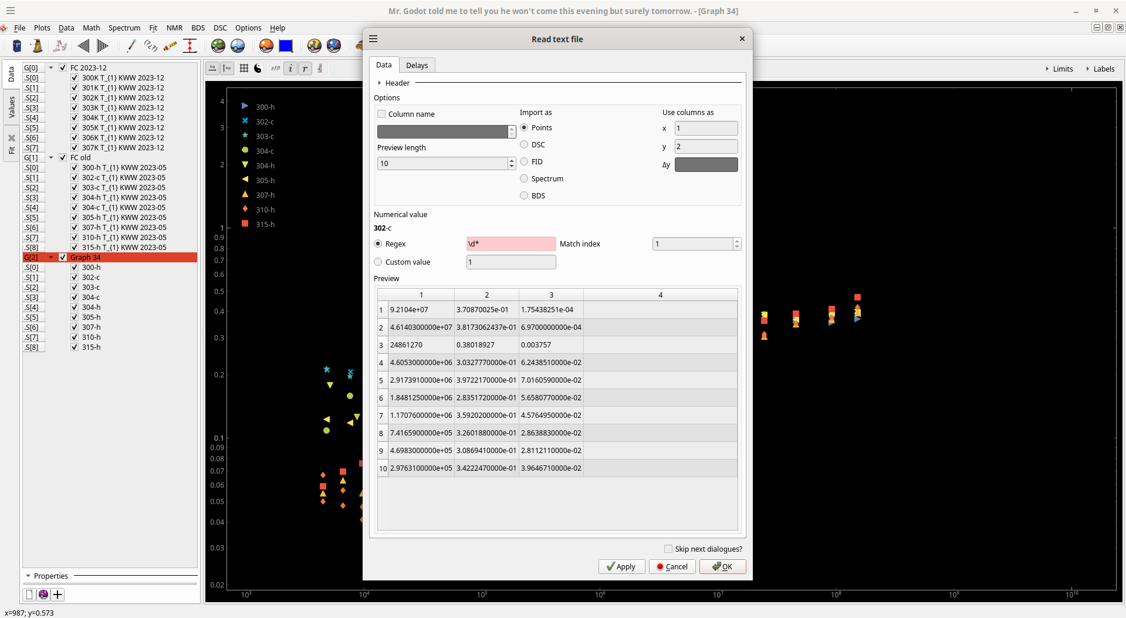Select the Spectrum import radio button
This screenshot has width=1126, height=618.
524,178
